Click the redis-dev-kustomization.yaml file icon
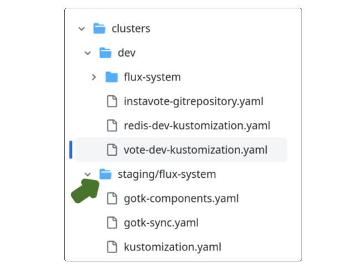The image size is (358, 273). pyautogui.click(x=112, y=126)
